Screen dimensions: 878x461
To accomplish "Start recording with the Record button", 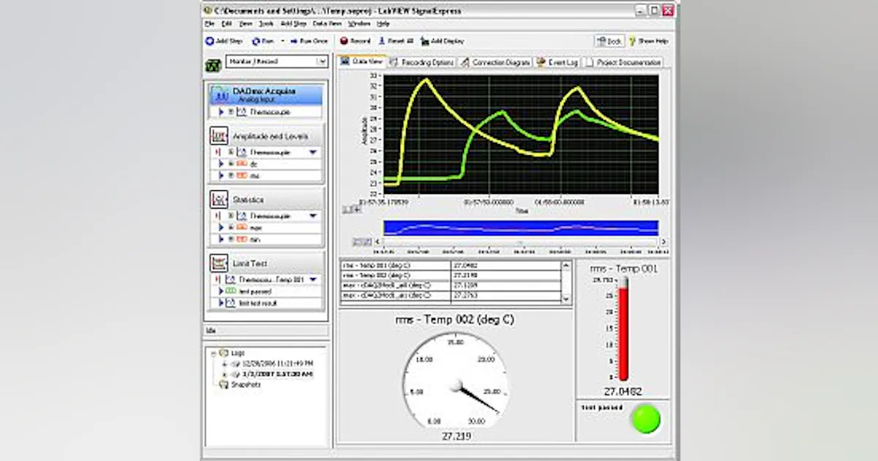I will point(356,41).
